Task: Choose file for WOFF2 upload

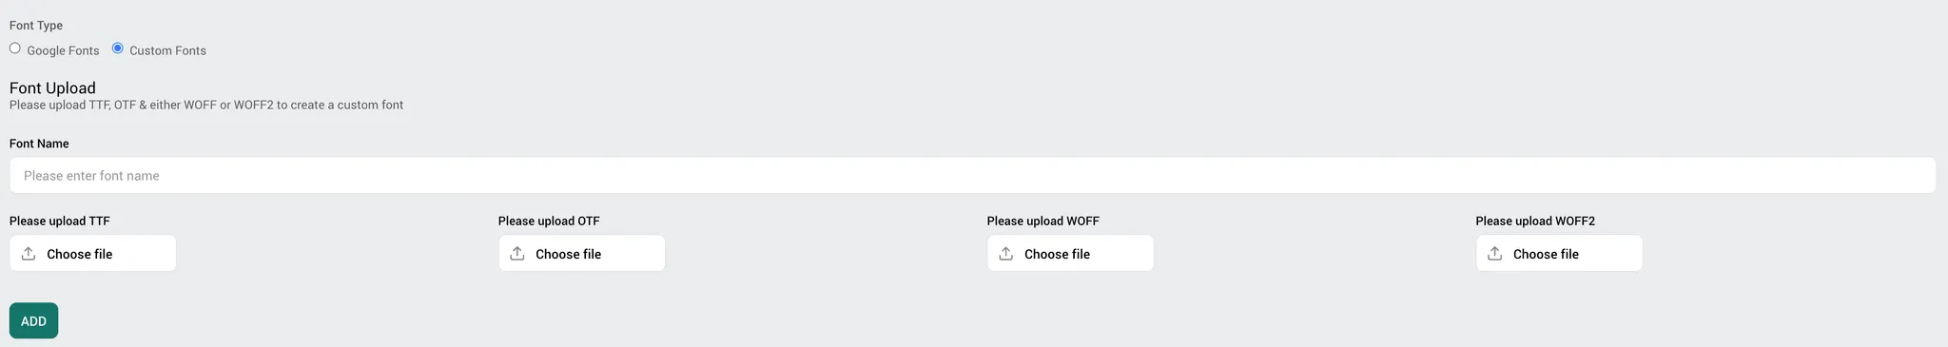Action: (x=1560, y=254)
